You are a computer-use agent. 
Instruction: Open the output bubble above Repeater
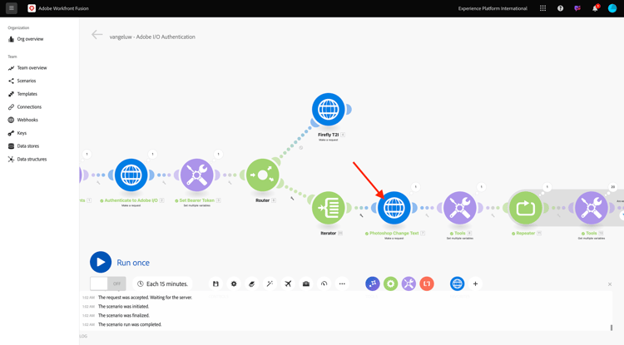pos(547,187)
